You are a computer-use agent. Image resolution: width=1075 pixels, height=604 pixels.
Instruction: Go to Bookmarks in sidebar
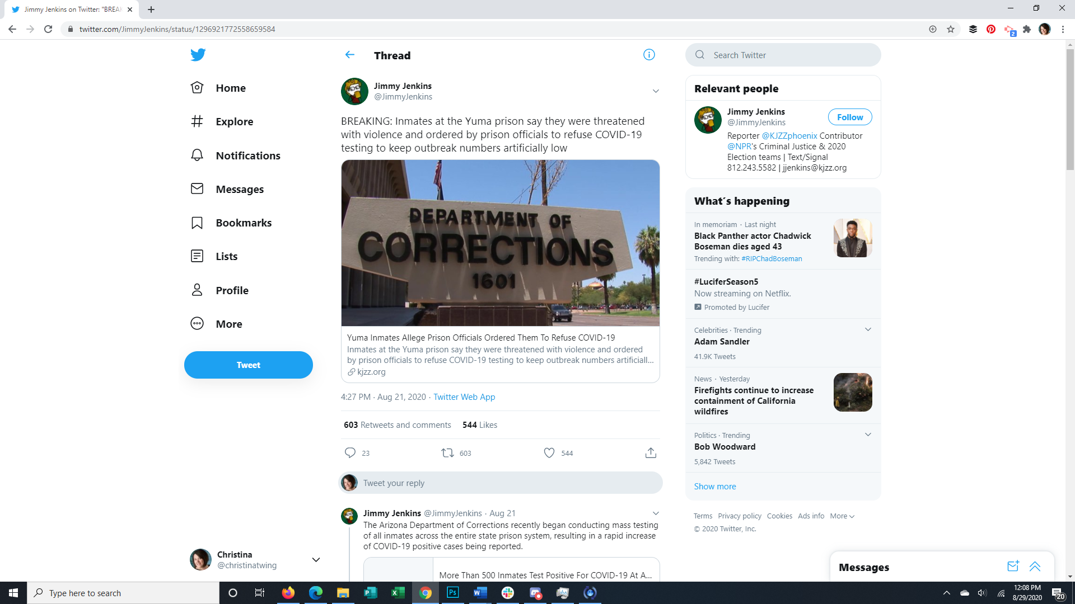pos(243,223)
